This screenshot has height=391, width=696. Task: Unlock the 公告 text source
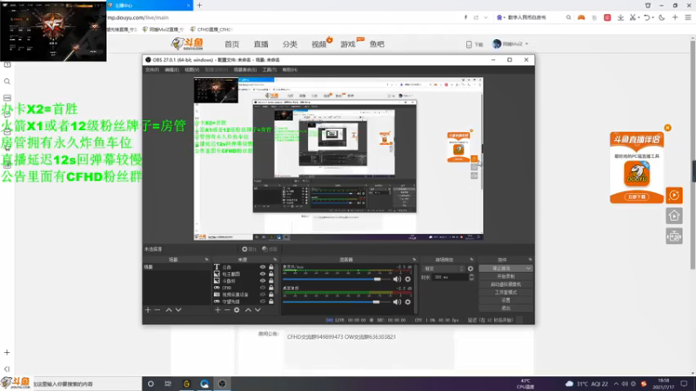[x=271, y=267]
